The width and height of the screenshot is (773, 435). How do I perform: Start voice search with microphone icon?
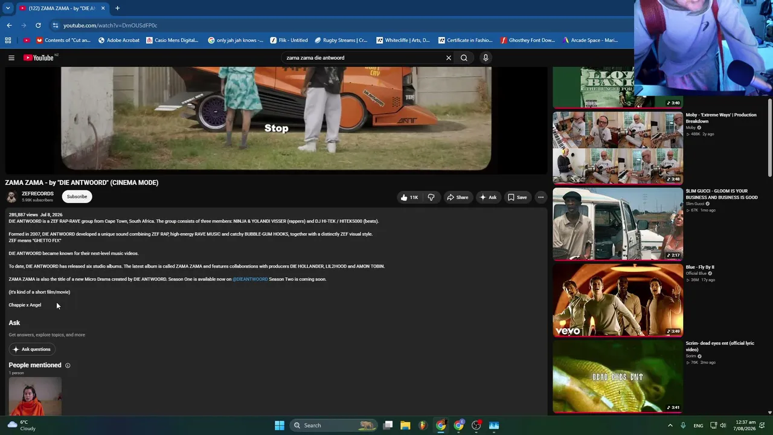(x=486, y=58)
